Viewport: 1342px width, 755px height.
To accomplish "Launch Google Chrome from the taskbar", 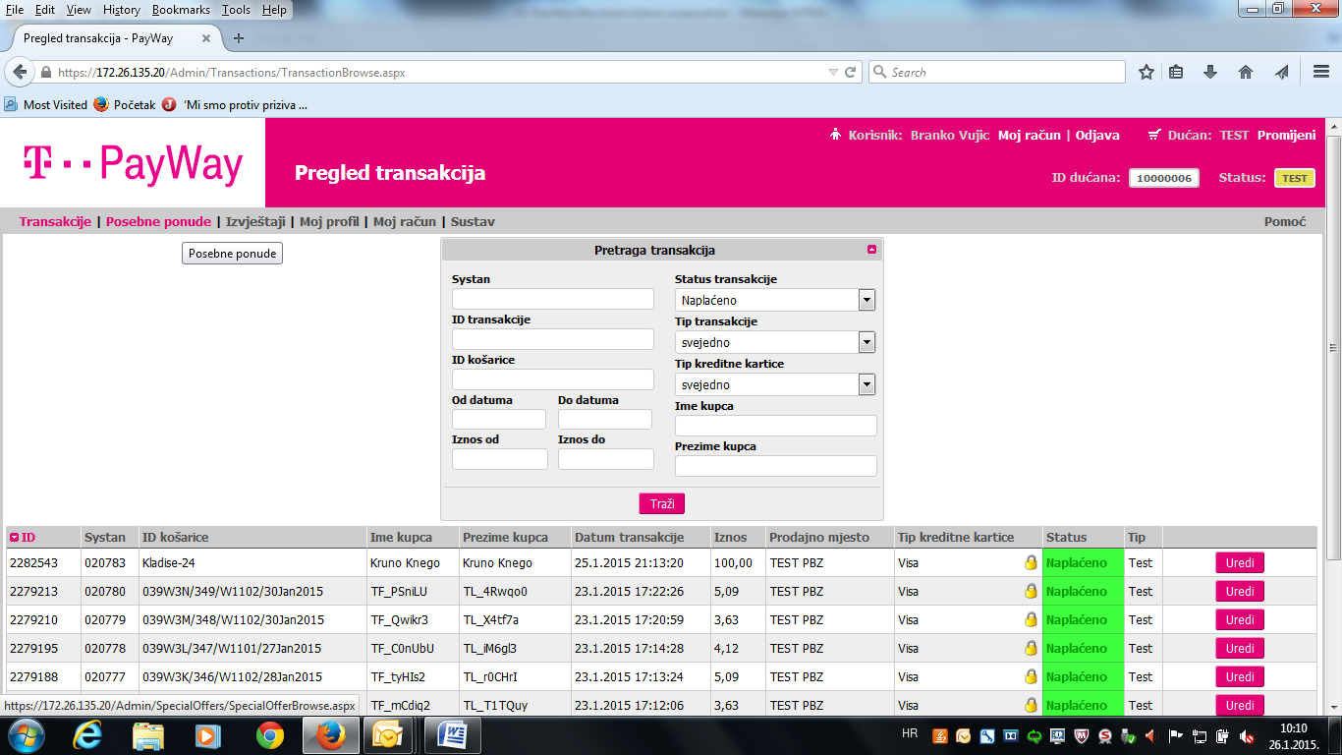I will point(270,735).
